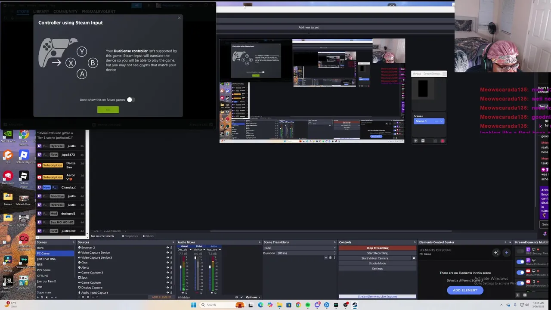Toggle 'Don't show this on future games' switch
This screenshot has width=551, height=310.
[130, 99]
